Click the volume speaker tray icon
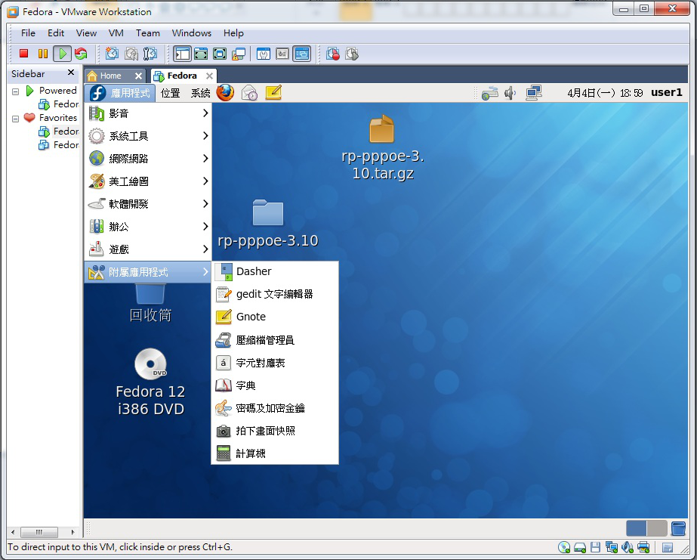The image size is (697, 560). tap(510, 93)
